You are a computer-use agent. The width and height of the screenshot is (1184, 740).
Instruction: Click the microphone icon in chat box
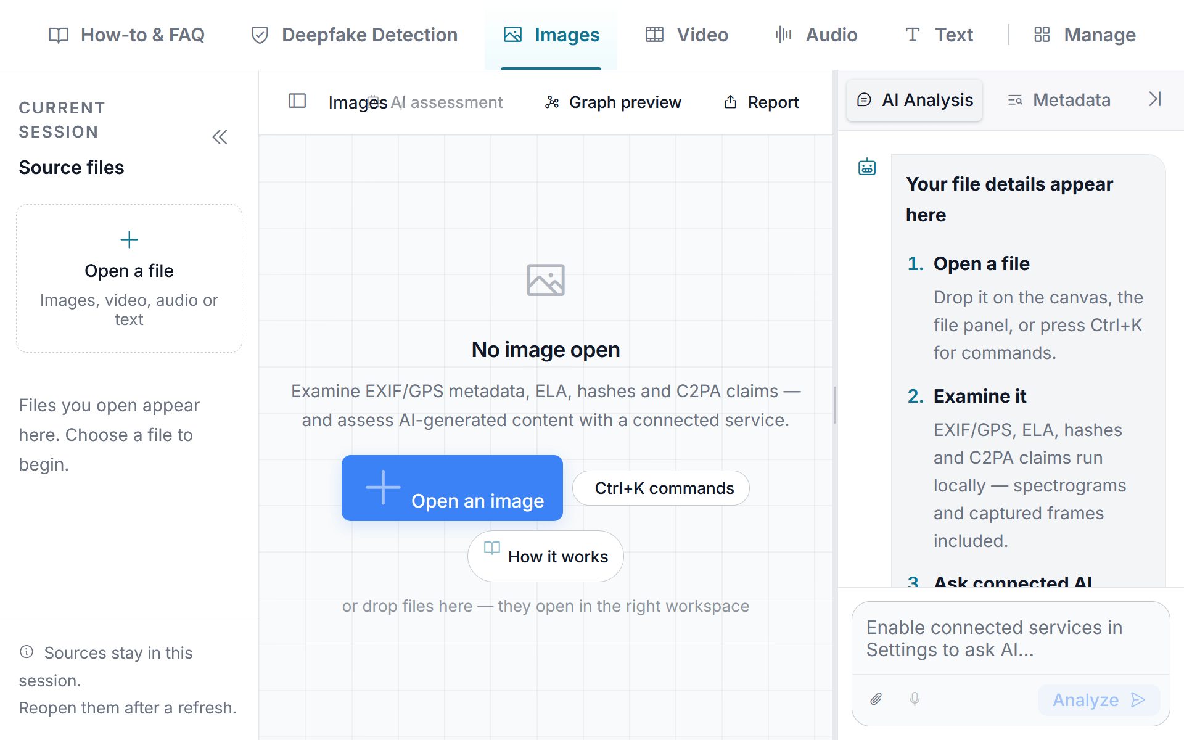[915, 699]
